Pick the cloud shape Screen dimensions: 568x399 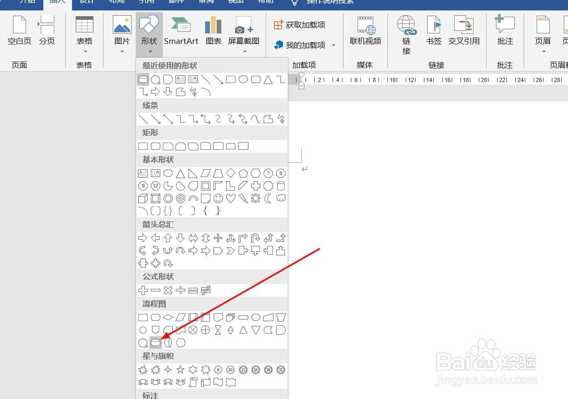281,198
